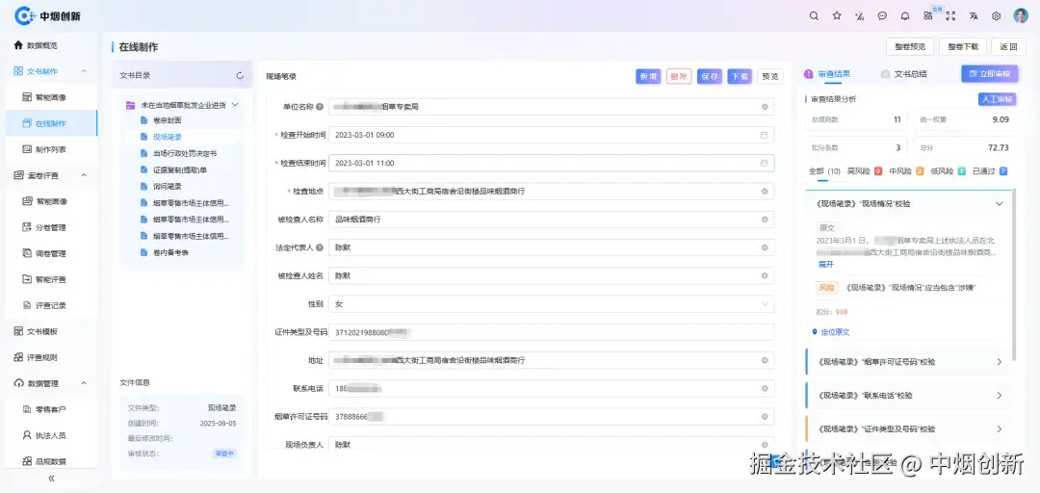Collapse the "现场情况"校验 result card
Image resolution: width=1040 pixels, height=493 pixels.
pyautogui.click(x=1000, y=204)
